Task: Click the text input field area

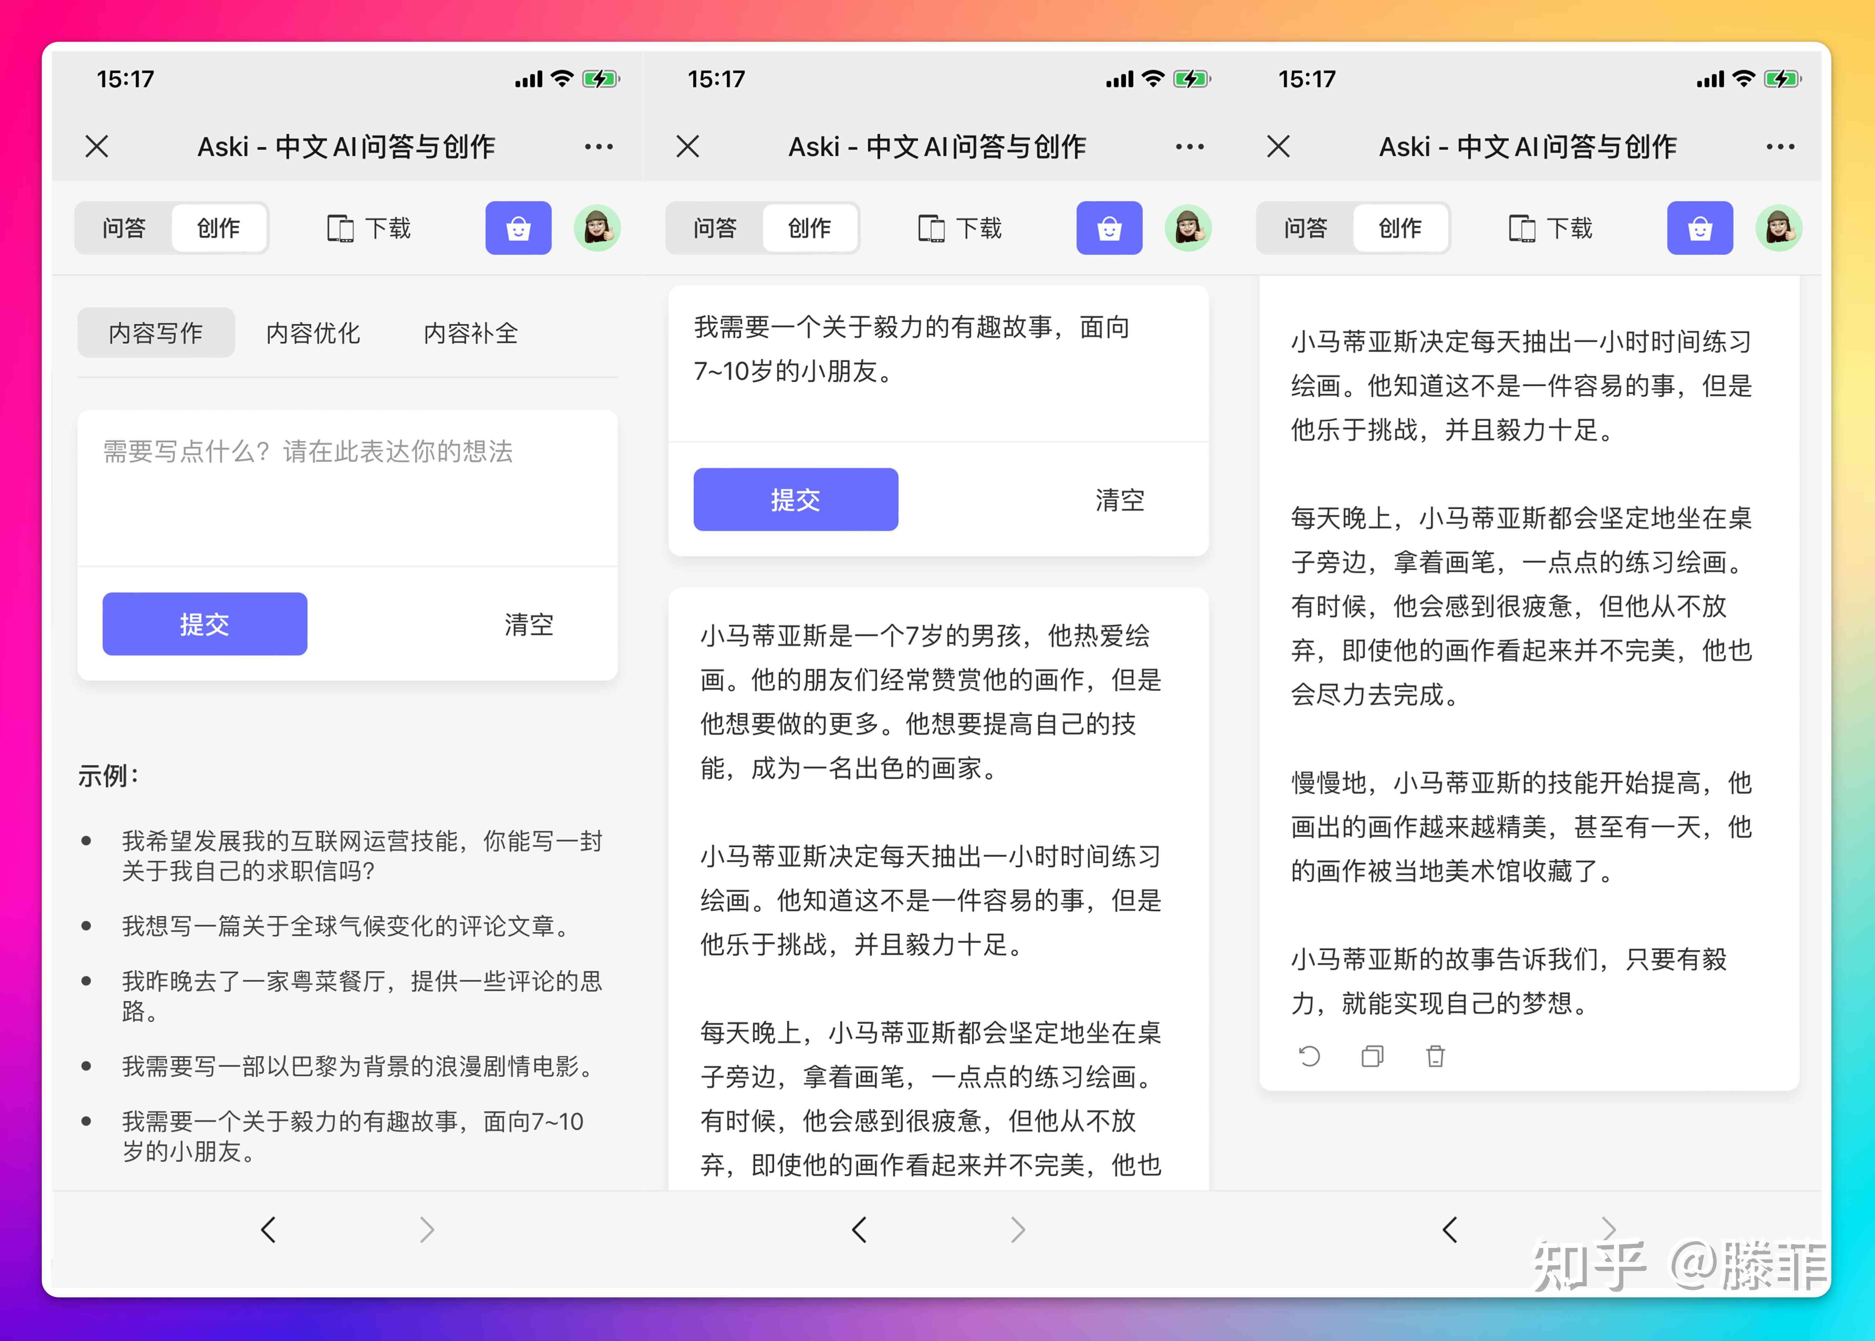Action: [348, 493]
